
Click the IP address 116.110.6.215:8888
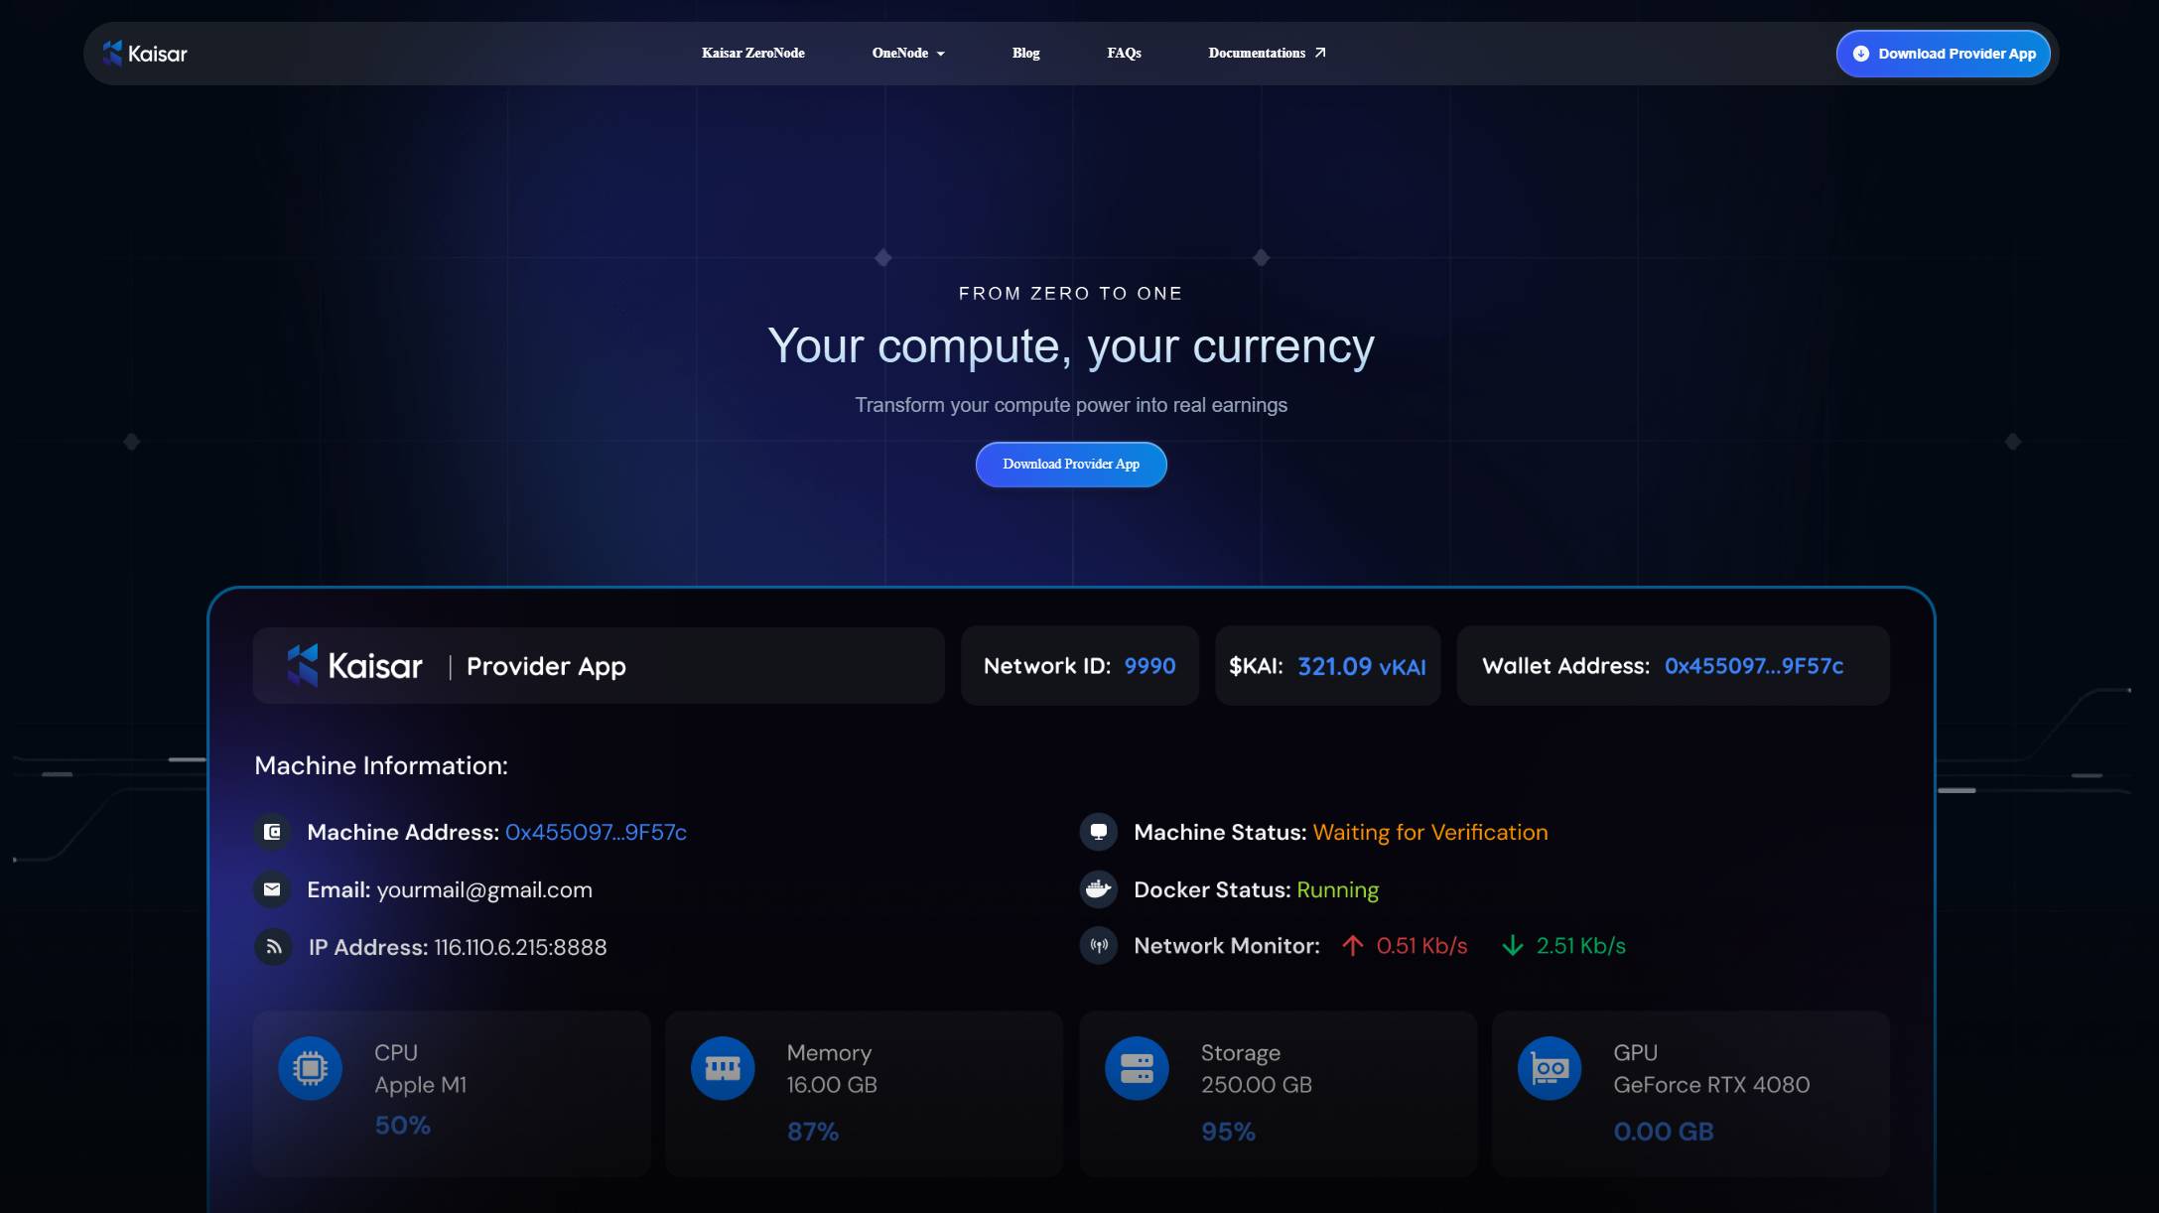coord(520,947)
